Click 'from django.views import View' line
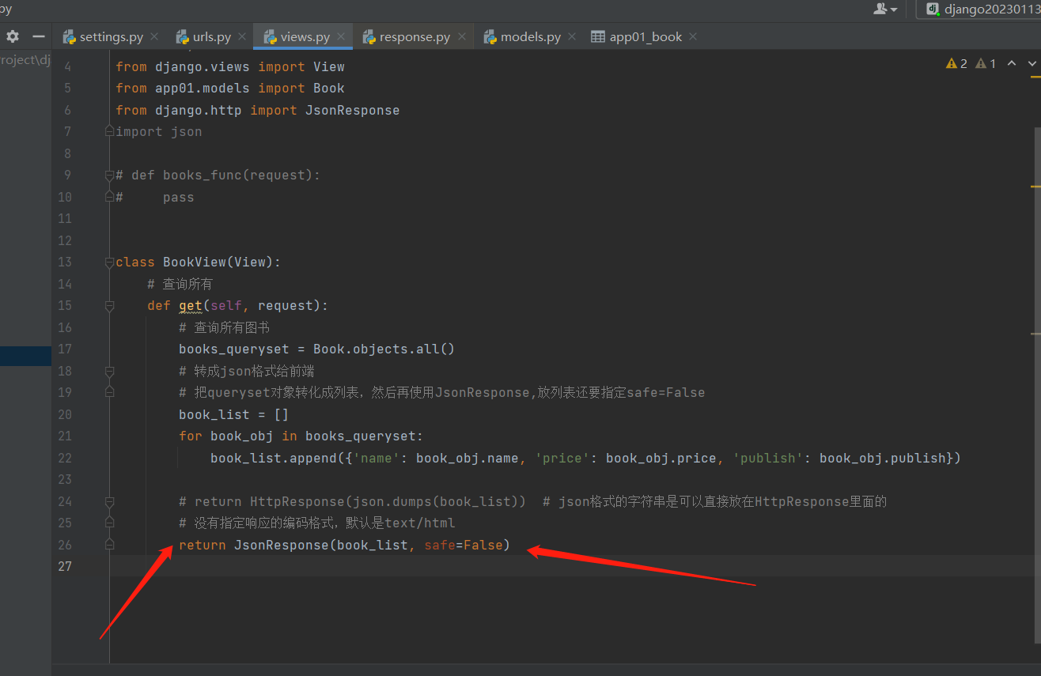1041x676 pixels. [x=230, y=66]
